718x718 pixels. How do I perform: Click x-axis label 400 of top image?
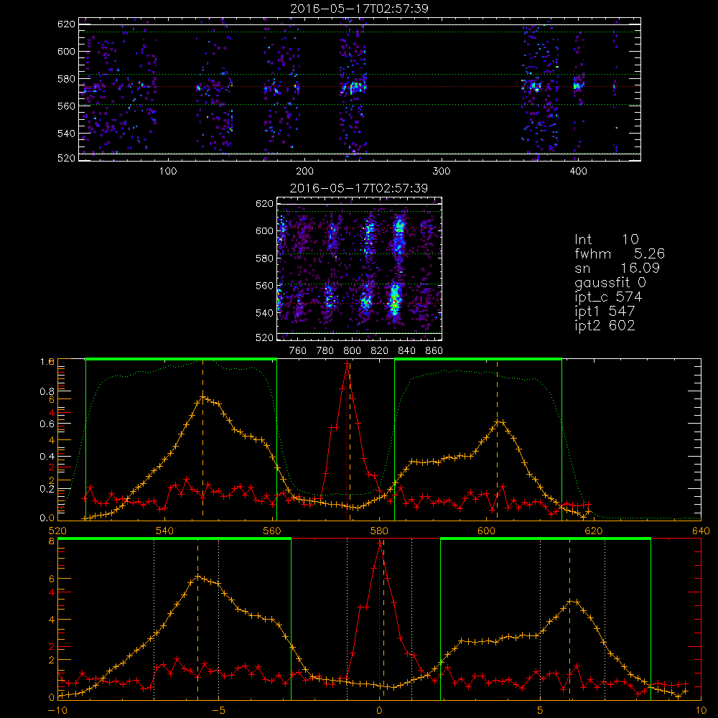tap(578, 172)
